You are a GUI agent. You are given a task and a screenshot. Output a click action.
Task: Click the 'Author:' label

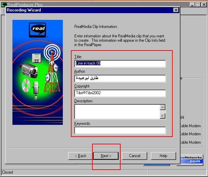point(80,71)
